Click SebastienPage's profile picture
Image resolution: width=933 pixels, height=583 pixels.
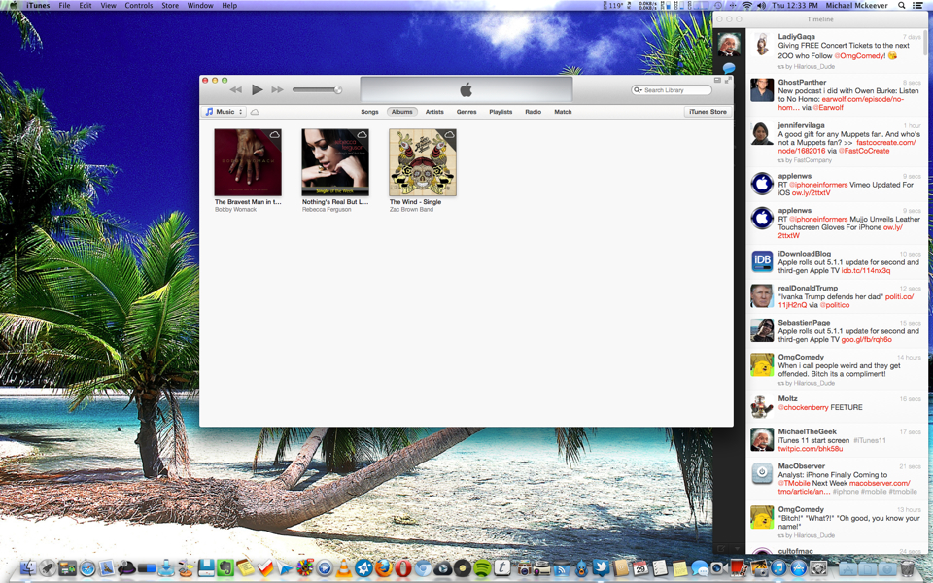(x=762, y=330)
